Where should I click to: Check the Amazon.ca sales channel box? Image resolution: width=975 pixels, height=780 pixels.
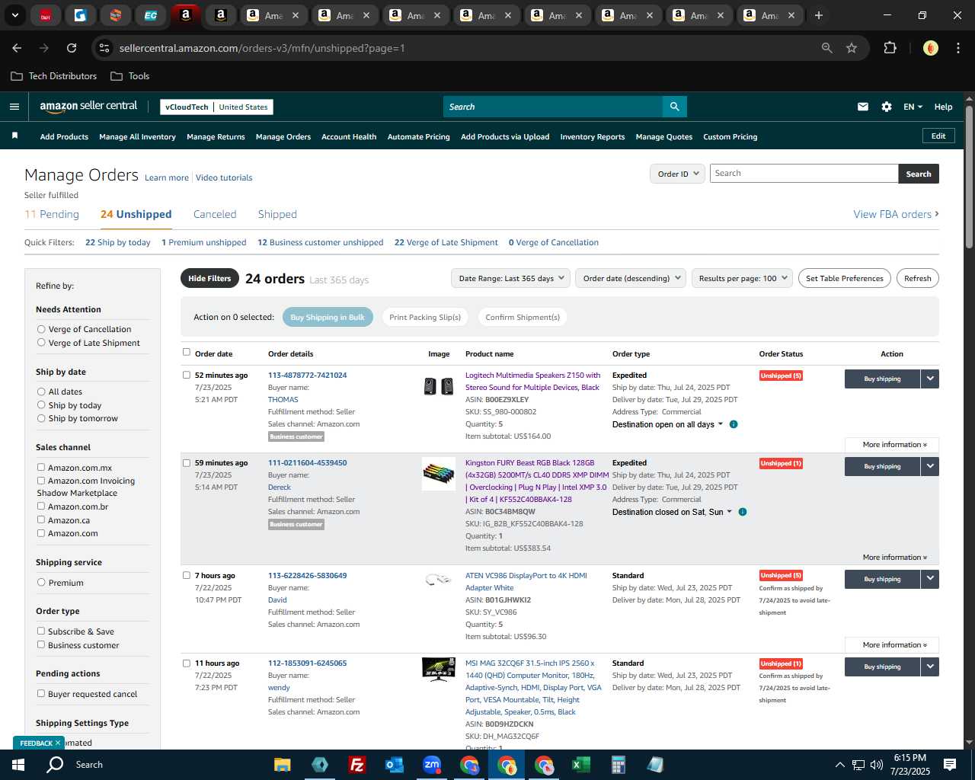click(41, 520)
